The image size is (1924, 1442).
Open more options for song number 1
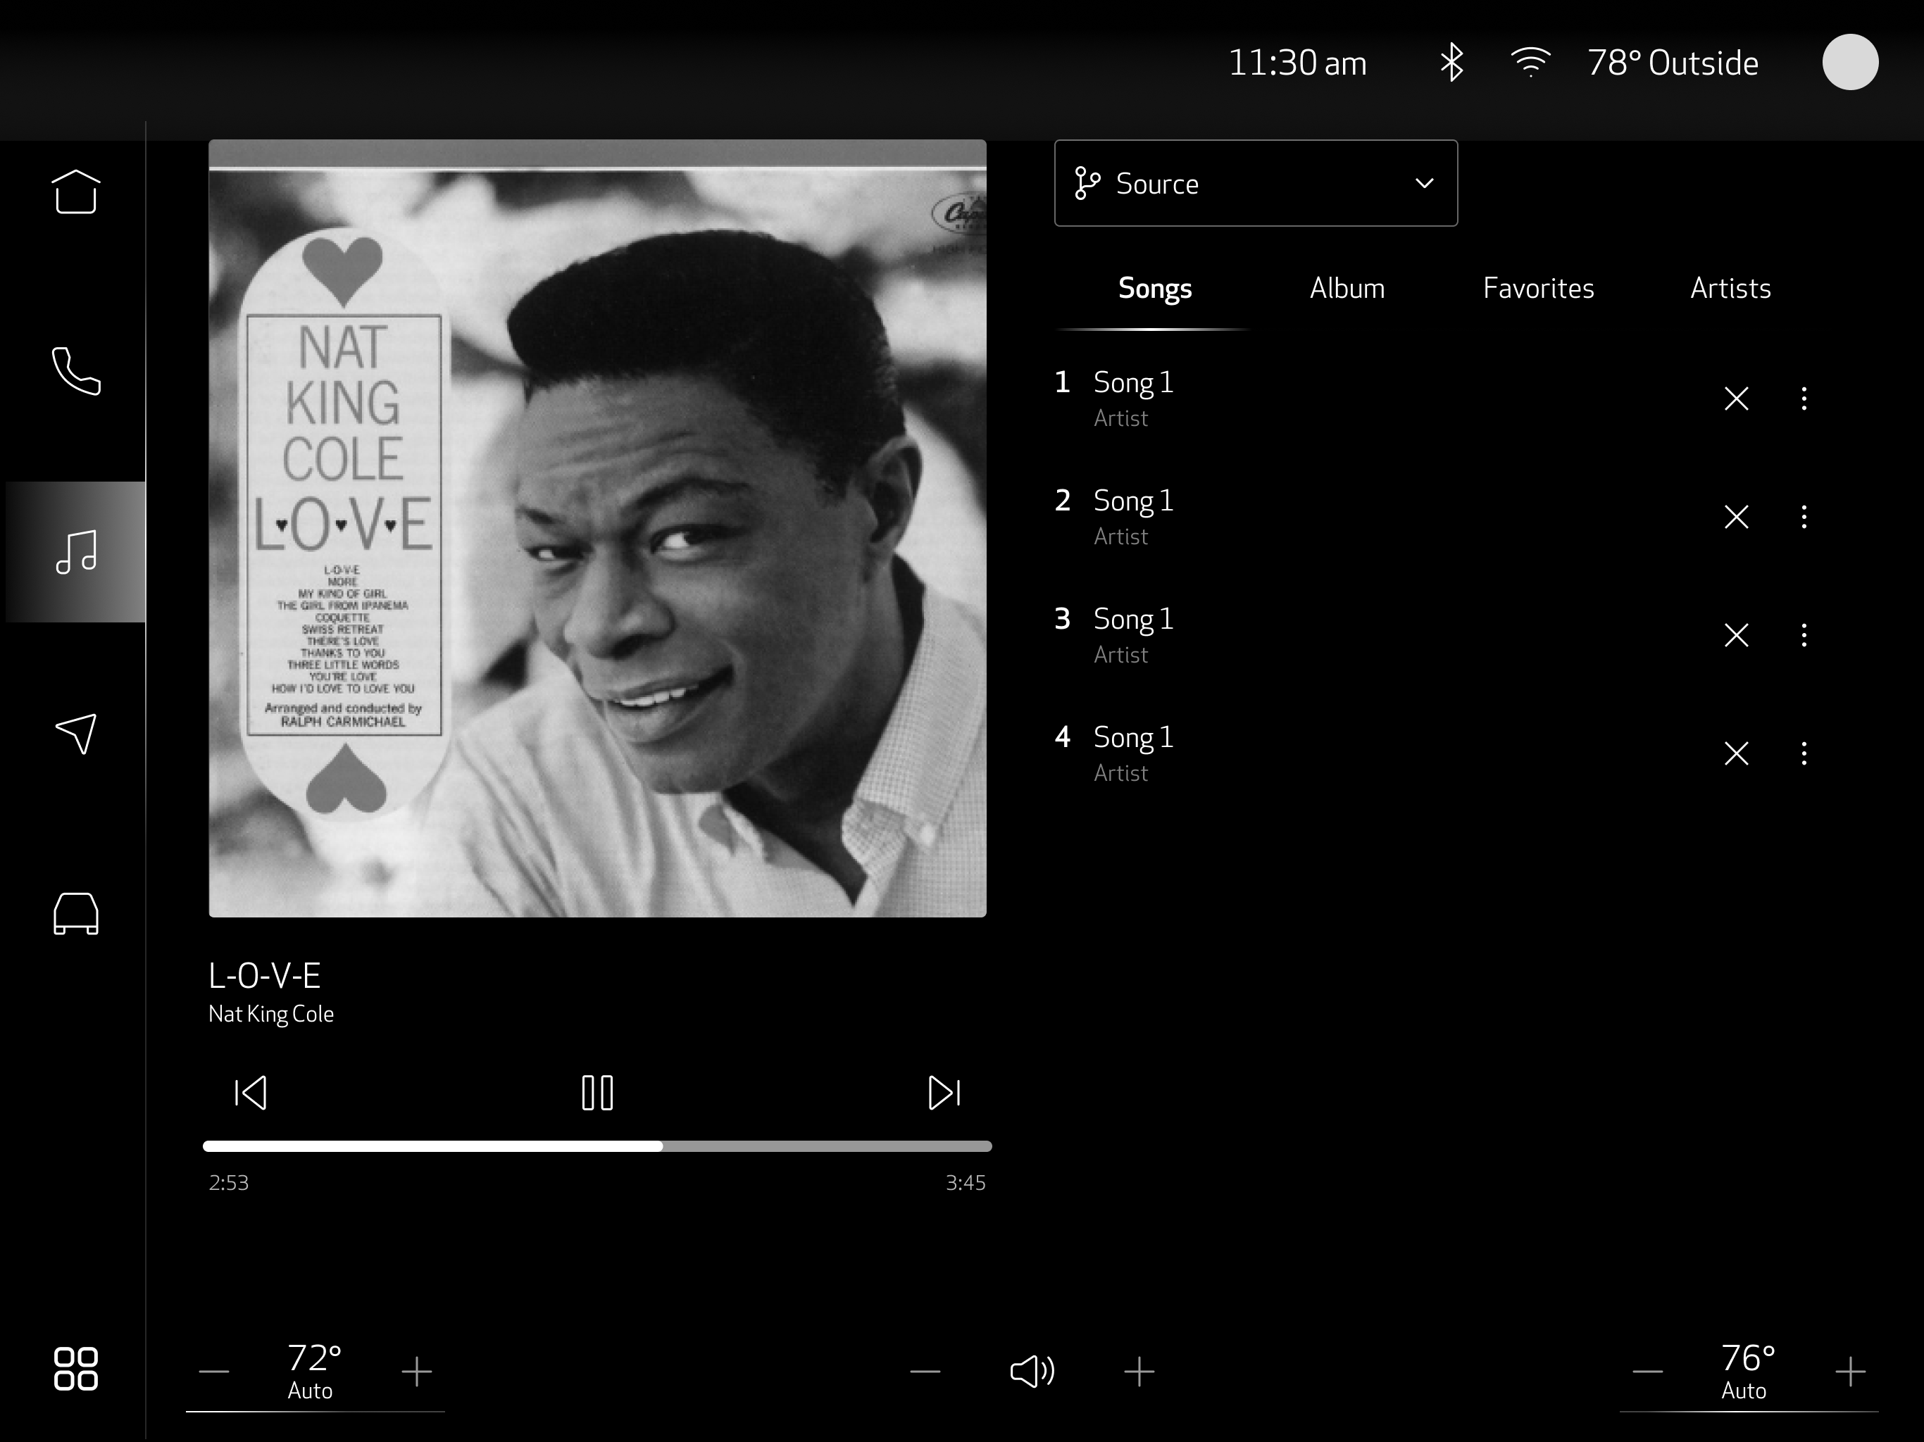[x=1804, y=399]
